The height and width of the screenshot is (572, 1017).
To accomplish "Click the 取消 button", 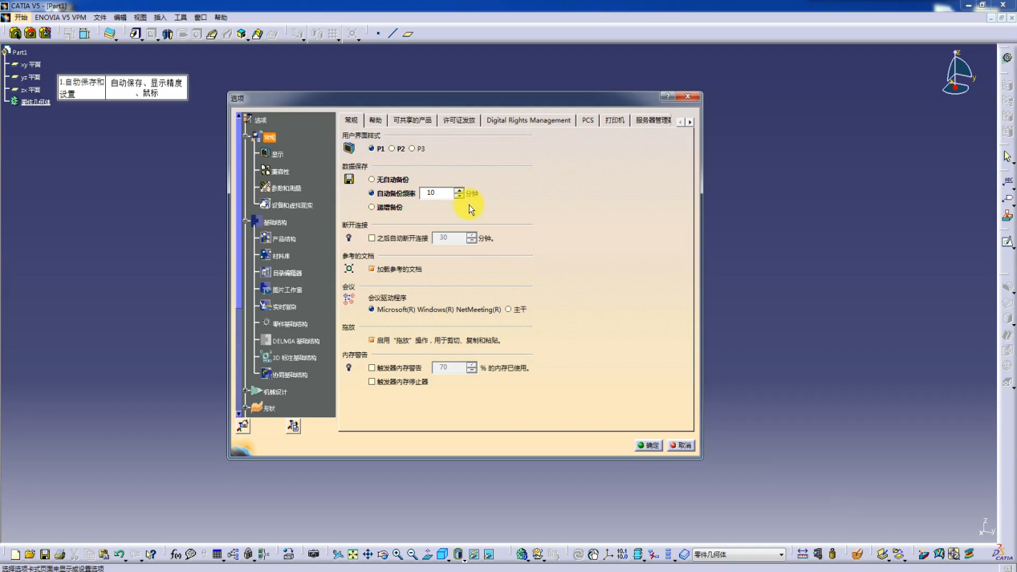I will 681,445.
